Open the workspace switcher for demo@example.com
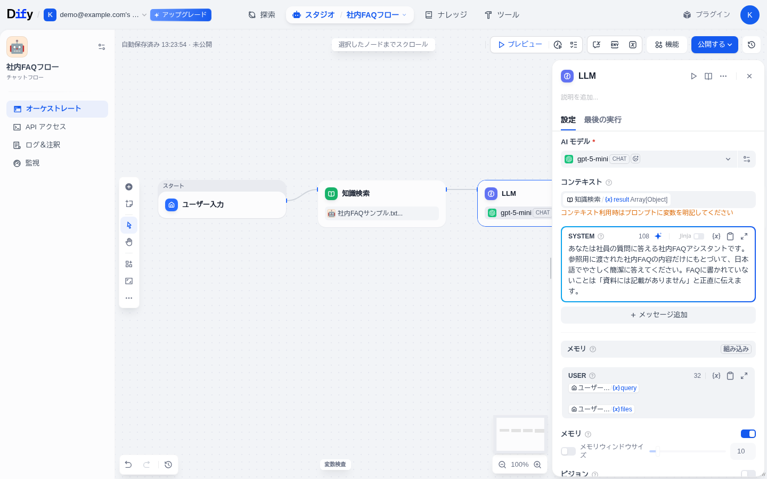767x479 pixels. tap(95, 15)
